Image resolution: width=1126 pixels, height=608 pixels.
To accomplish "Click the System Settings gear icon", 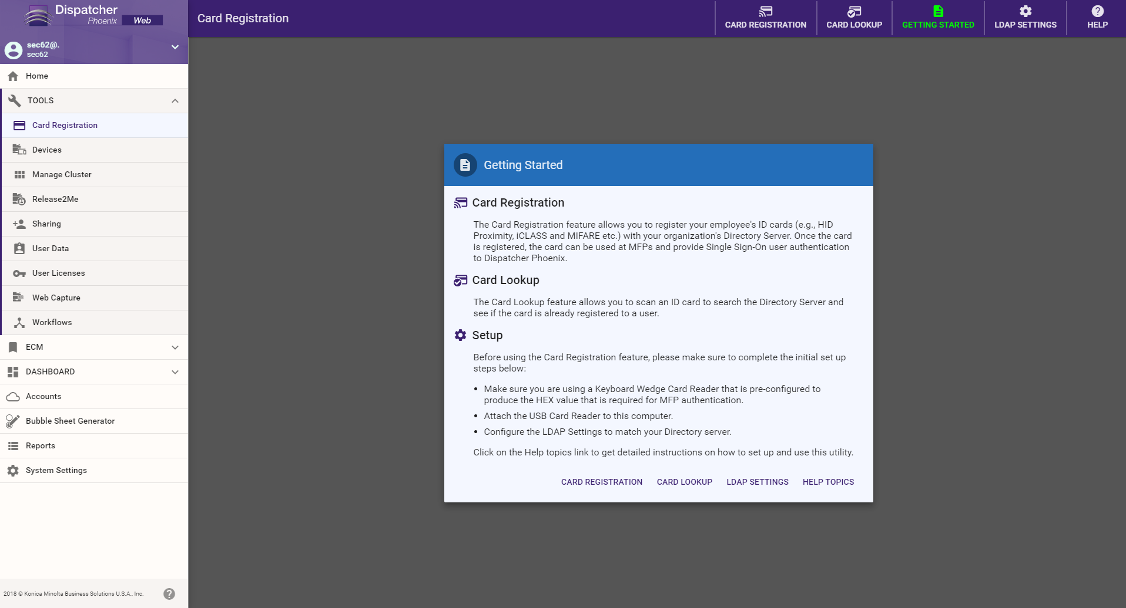I will (13, 471).
